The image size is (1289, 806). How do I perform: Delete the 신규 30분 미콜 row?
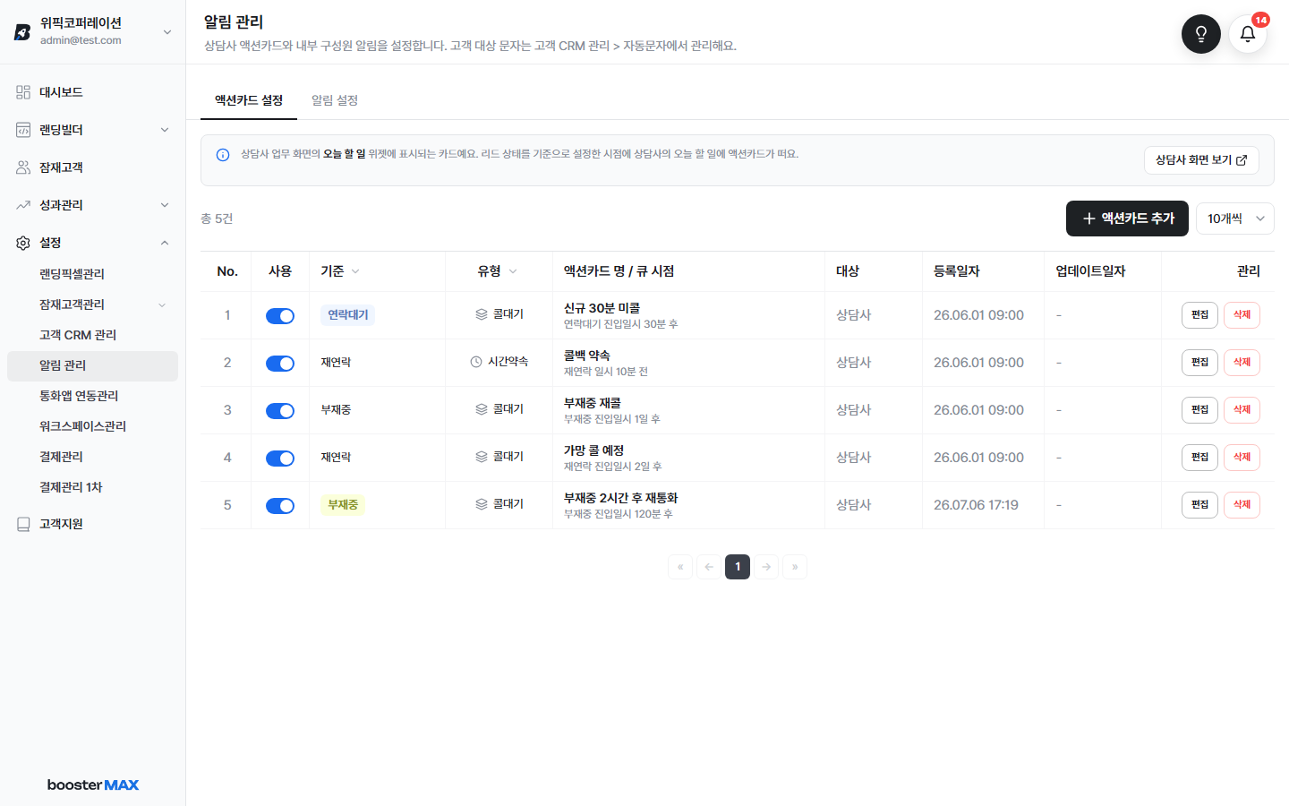[x=1242, y=315]
